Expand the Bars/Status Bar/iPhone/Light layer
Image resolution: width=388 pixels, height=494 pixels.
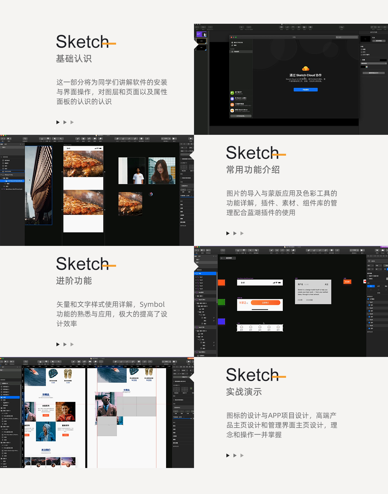2,189
